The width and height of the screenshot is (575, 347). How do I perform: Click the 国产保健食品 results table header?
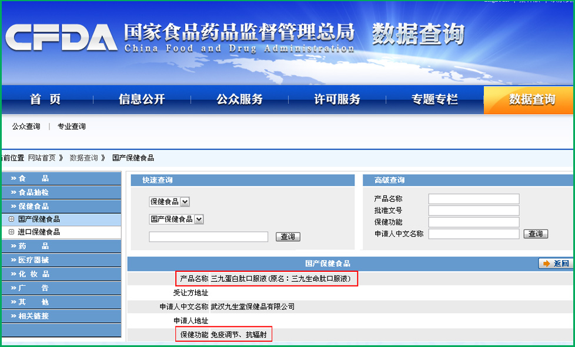tap(328, 264)
